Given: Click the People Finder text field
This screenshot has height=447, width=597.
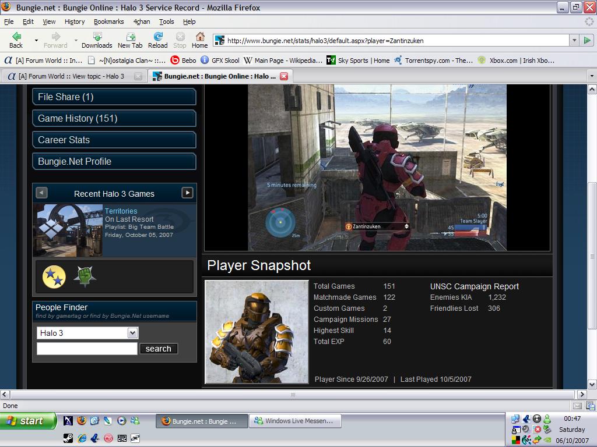Looking at the screenshot, I should click(87, 349).
